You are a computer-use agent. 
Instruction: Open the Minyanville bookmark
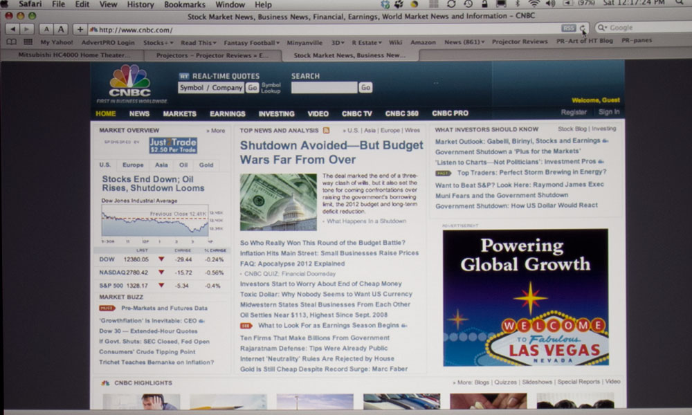click(304, 43)
